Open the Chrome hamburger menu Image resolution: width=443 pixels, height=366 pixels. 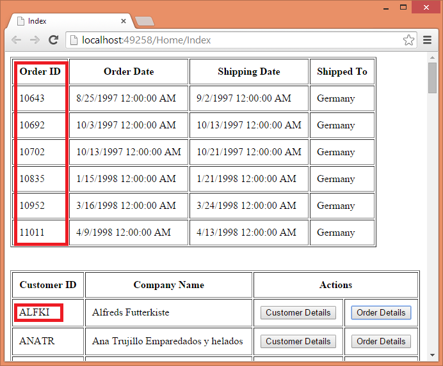coord(427,40)
